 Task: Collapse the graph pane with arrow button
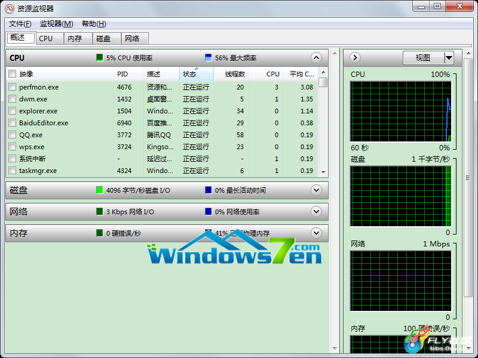(355, 57)
